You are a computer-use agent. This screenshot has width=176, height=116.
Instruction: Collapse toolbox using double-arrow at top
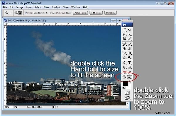122,21
